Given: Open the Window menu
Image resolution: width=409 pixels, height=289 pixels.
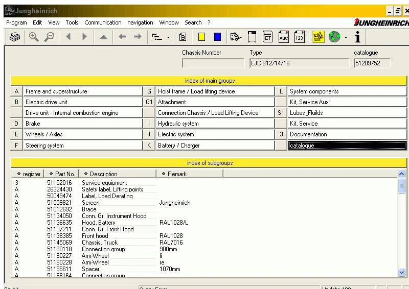Looking at the screenshot, I should tap(169, 22).
